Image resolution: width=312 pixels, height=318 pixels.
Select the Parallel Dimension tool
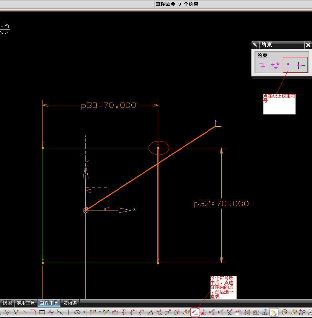click(132, 312)
